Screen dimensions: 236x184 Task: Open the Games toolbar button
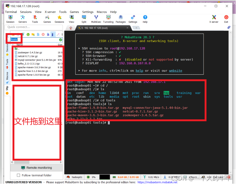coord(47,19)
